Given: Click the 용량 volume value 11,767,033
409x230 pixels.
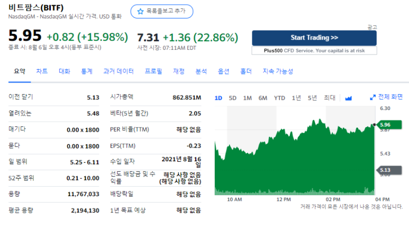Looking at the screenshot, I should point(84,194).
